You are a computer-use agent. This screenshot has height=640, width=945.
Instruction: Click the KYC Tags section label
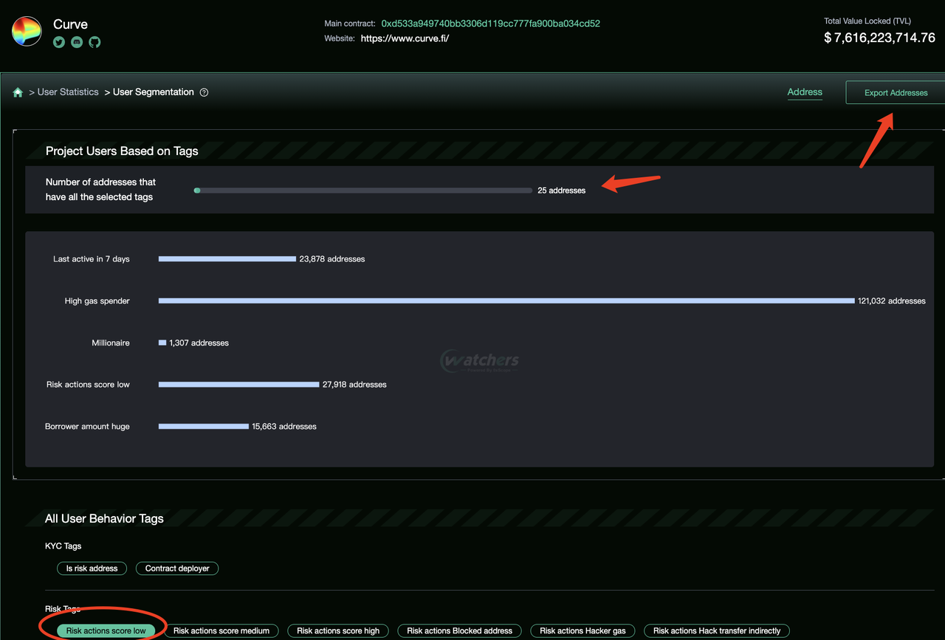click(63, 546)
